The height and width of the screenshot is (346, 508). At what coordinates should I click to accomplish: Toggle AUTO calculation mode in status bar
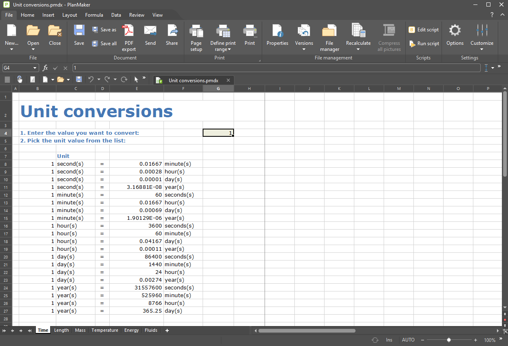408,340
